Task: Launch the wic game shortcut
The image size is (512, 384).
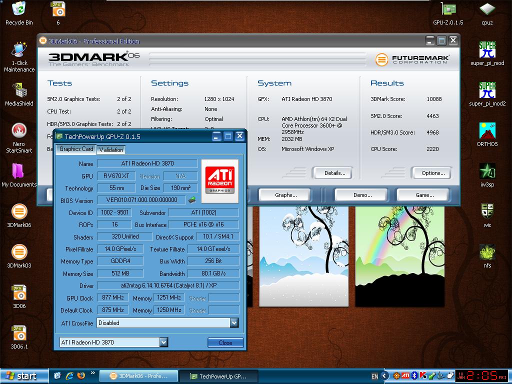Action: (x=487, y=215)
